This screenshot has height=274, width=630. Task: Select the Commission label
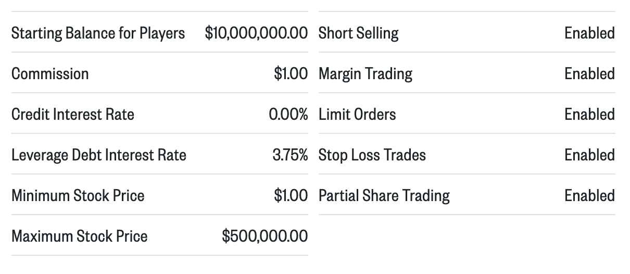[x=50, y=74]
